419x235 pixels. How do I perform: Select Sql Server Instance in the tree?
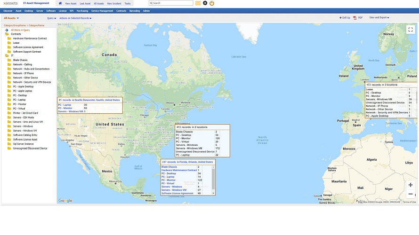point(23,144)
